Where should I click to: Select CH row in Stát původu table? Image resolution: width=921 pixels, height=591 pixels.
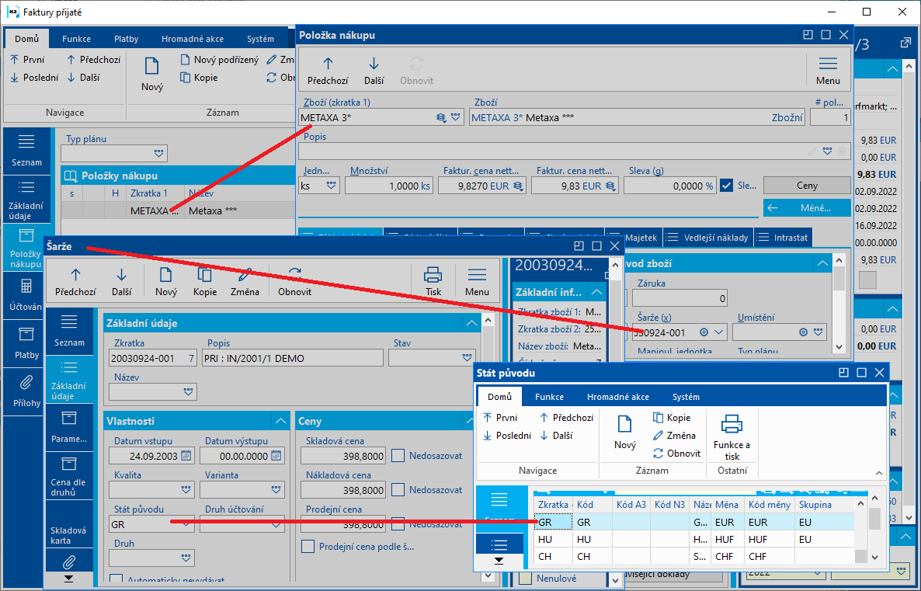[x=693, y=556]
